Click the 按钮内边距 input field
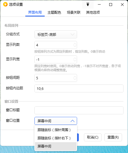Screen dimensions: 128x153 79,88
